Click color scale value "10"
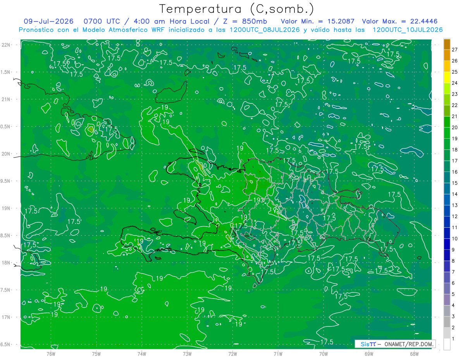465x359 pixels. pos(455,239)
